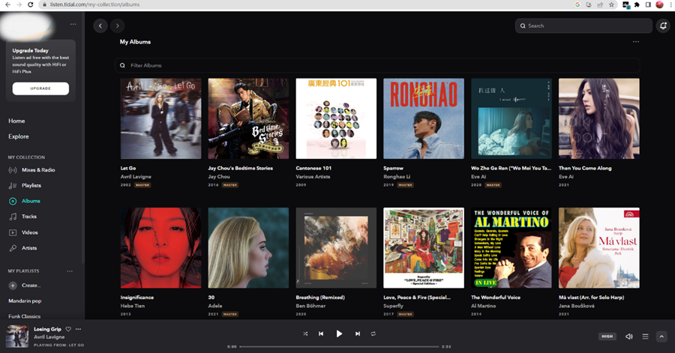The image size is (675, 353).
Task: Click the browser share page icon
Action: 600,4
